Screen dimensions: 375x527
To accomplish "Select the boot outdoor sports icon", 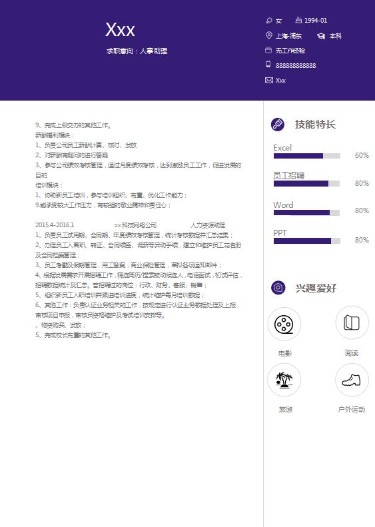I will click(352, 380).
